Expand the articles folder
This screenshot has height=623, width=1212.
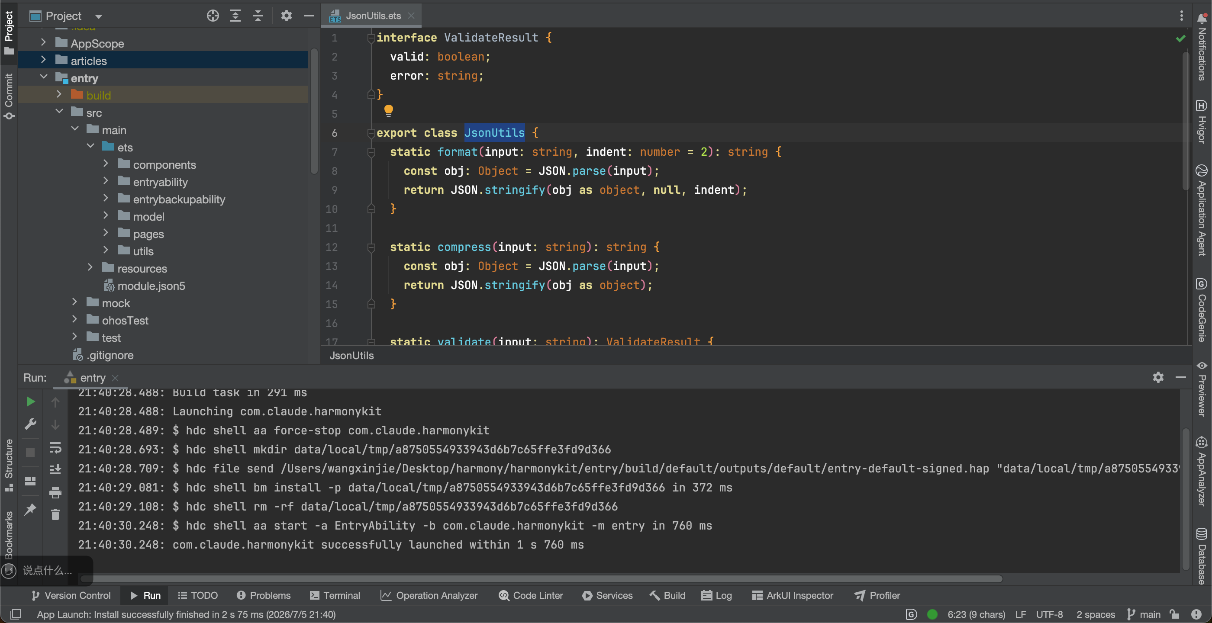coord(43,60)
